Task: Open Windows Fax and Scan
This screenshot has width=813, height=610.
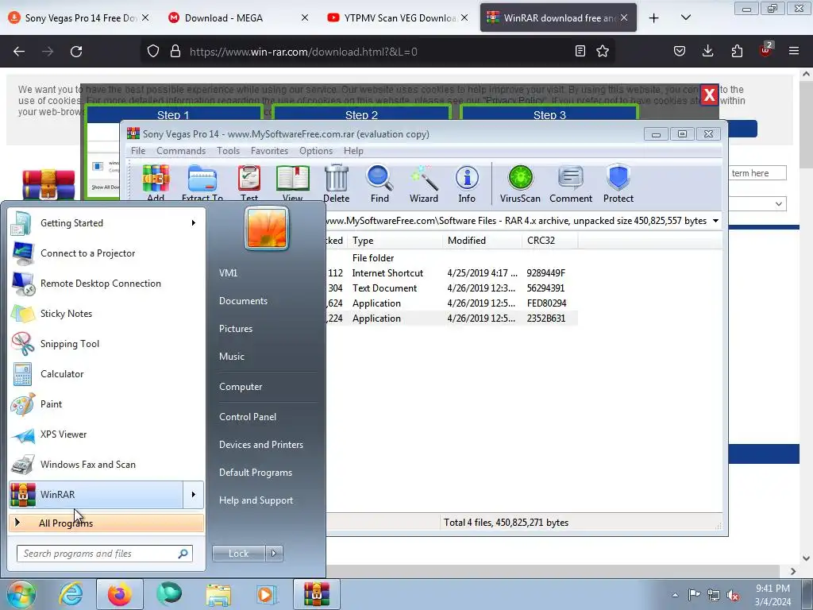Action: point(106,465)
